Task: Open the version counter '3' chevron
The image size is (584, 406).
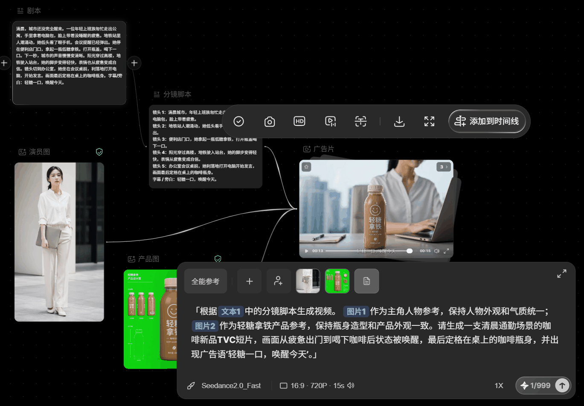Action: 444,167
